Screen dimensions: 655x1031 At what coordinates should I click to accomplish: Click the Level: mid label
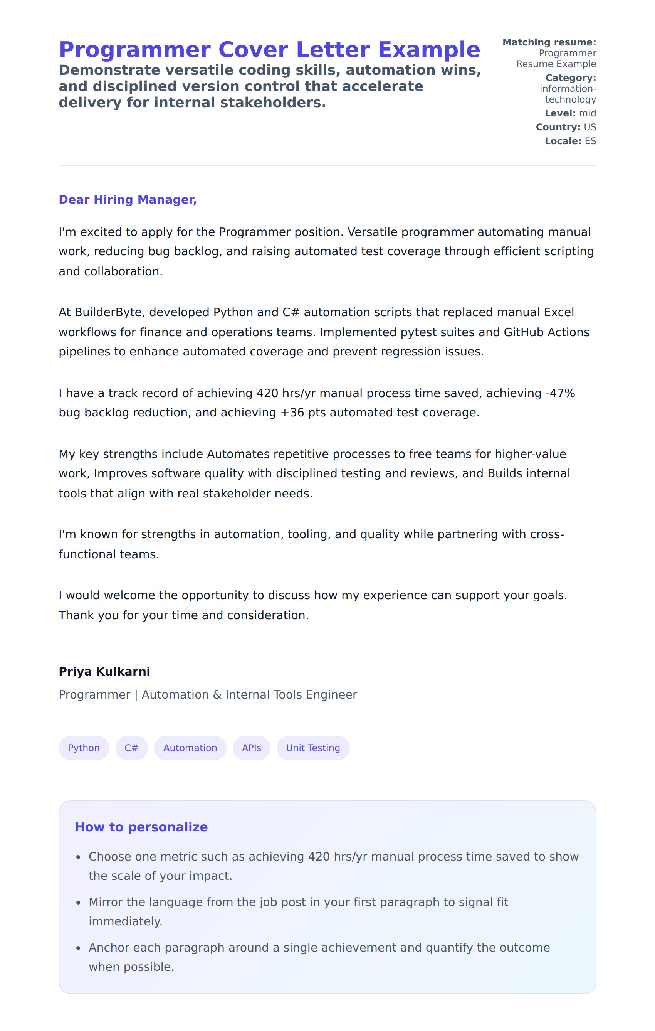[570, 113]
